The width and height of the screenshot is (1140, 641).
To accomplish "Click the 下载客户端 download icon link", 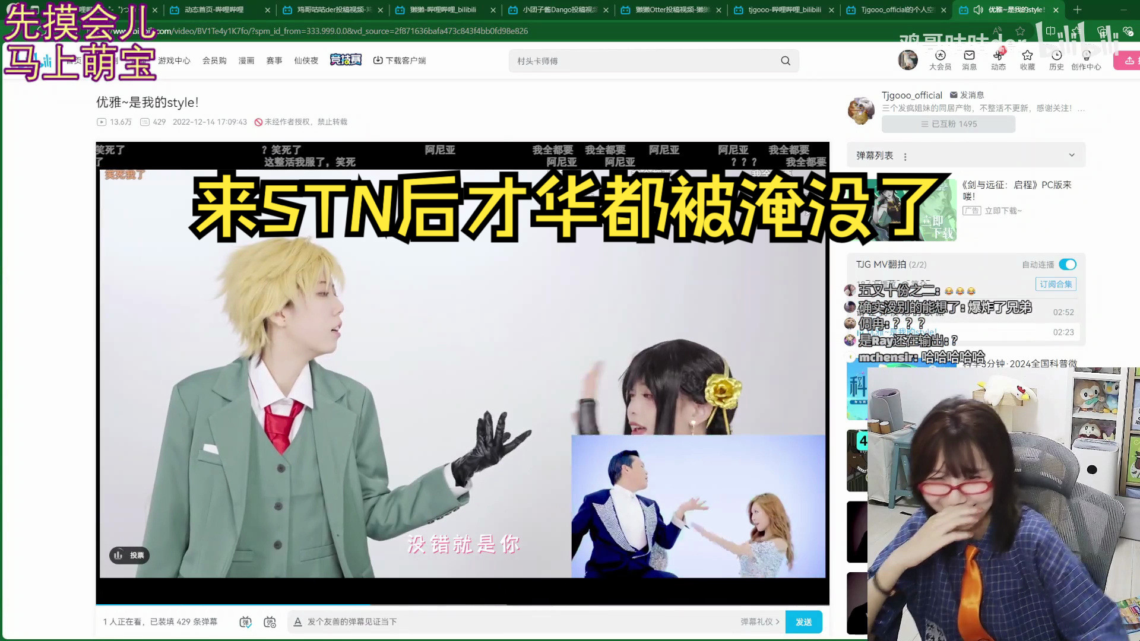I will pyautogui.click(x=399, y=60).
